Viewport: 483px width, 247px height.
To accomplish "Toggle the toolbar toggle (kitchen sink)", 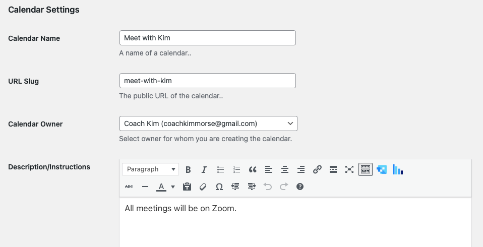I will pyautogui.click(x=366, y=169).
